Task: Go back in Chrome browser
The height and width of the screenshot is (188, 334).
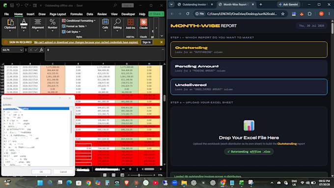Action: pos(172,14)
